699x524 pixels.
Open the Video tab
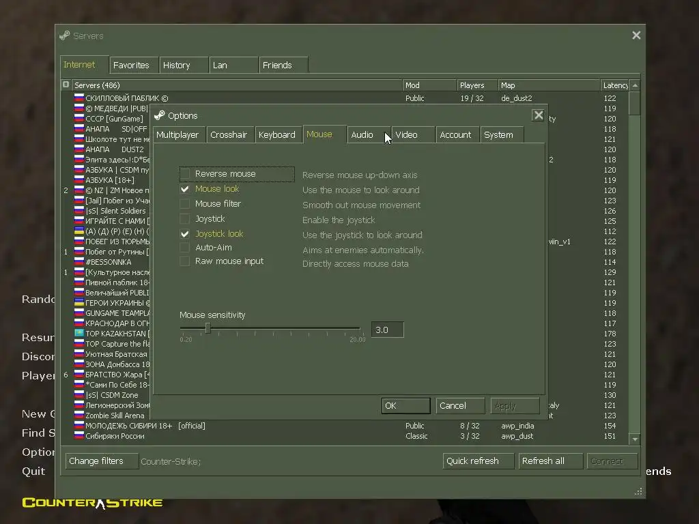tap(413, 134)
